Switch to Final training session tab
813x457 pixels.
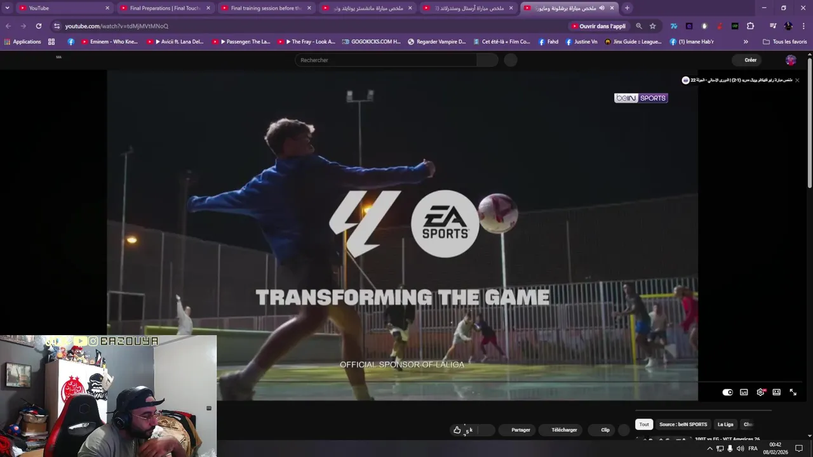[x=266, y=8]
